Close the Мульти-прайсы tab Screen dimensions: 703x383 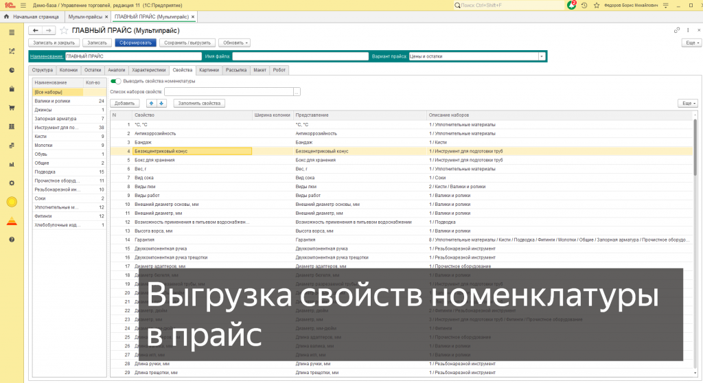point(106,16)
